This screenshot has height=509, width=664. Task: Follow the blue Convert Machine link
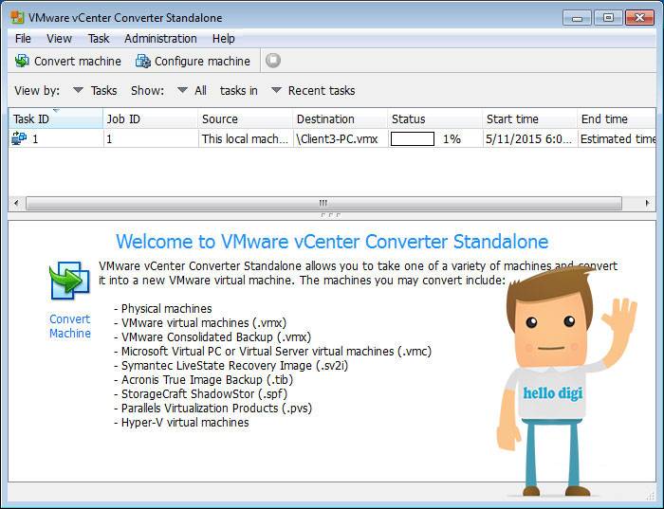point(70,326)
